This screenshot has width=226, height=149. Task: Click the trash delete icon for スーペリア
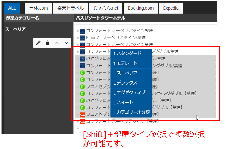point(47,43)
